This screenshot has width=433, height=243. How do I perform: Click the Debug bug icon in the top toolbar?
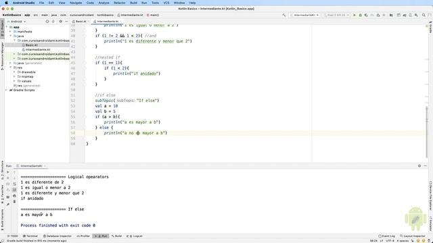point(360,15)
